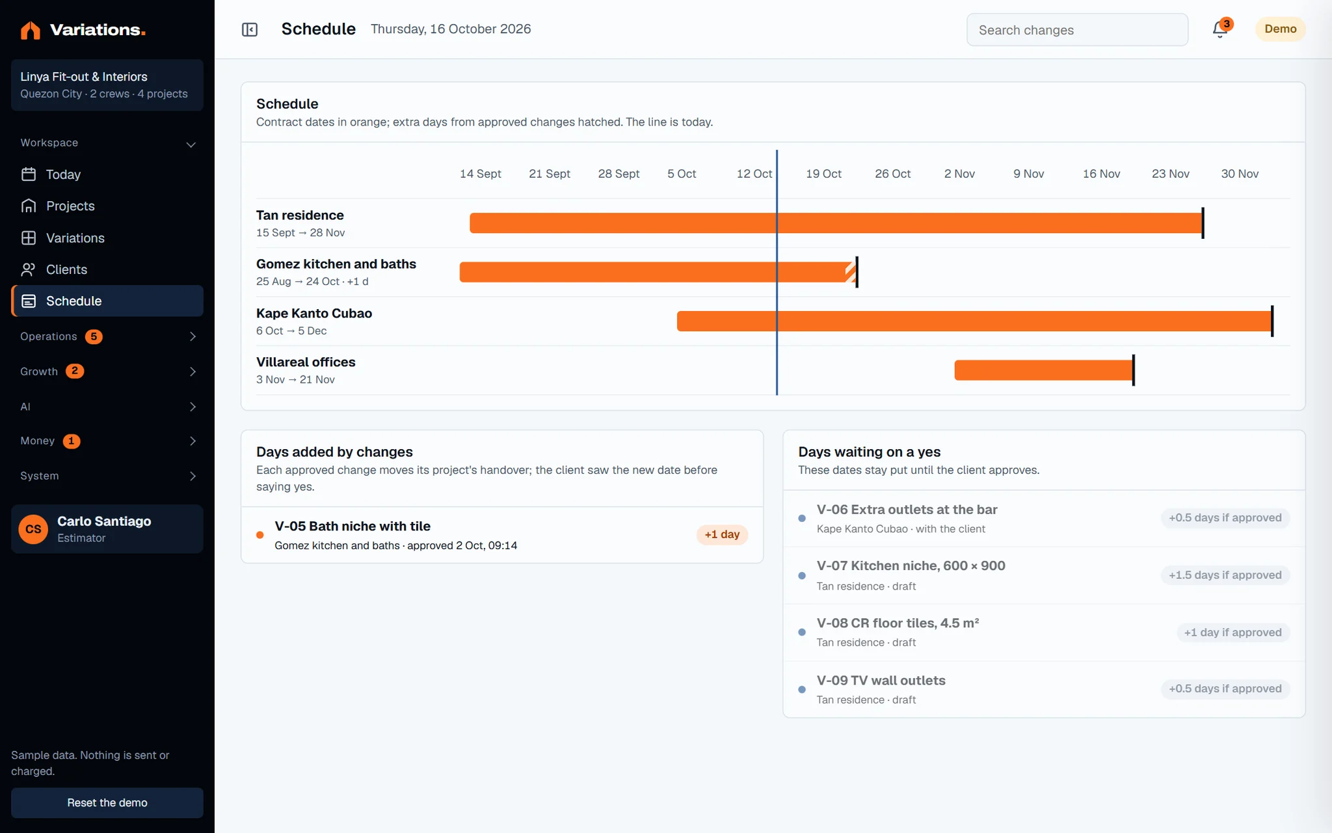Collapse sidebar with the panel toggle icon

[250, 29]
